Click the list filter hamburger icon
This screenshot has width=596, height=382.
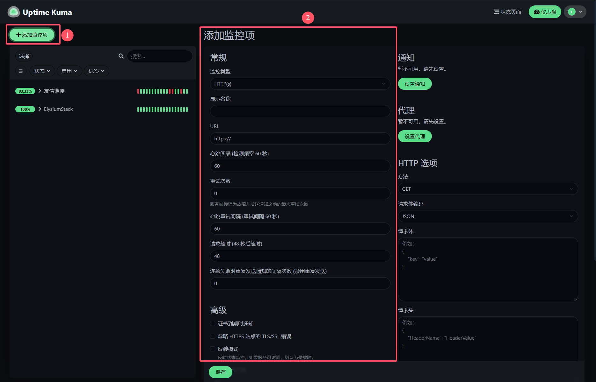(x=21, y=71)
